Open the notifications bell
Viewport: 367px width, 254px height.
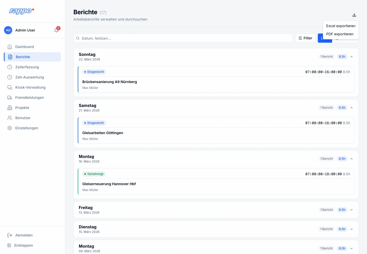(56, 30)
